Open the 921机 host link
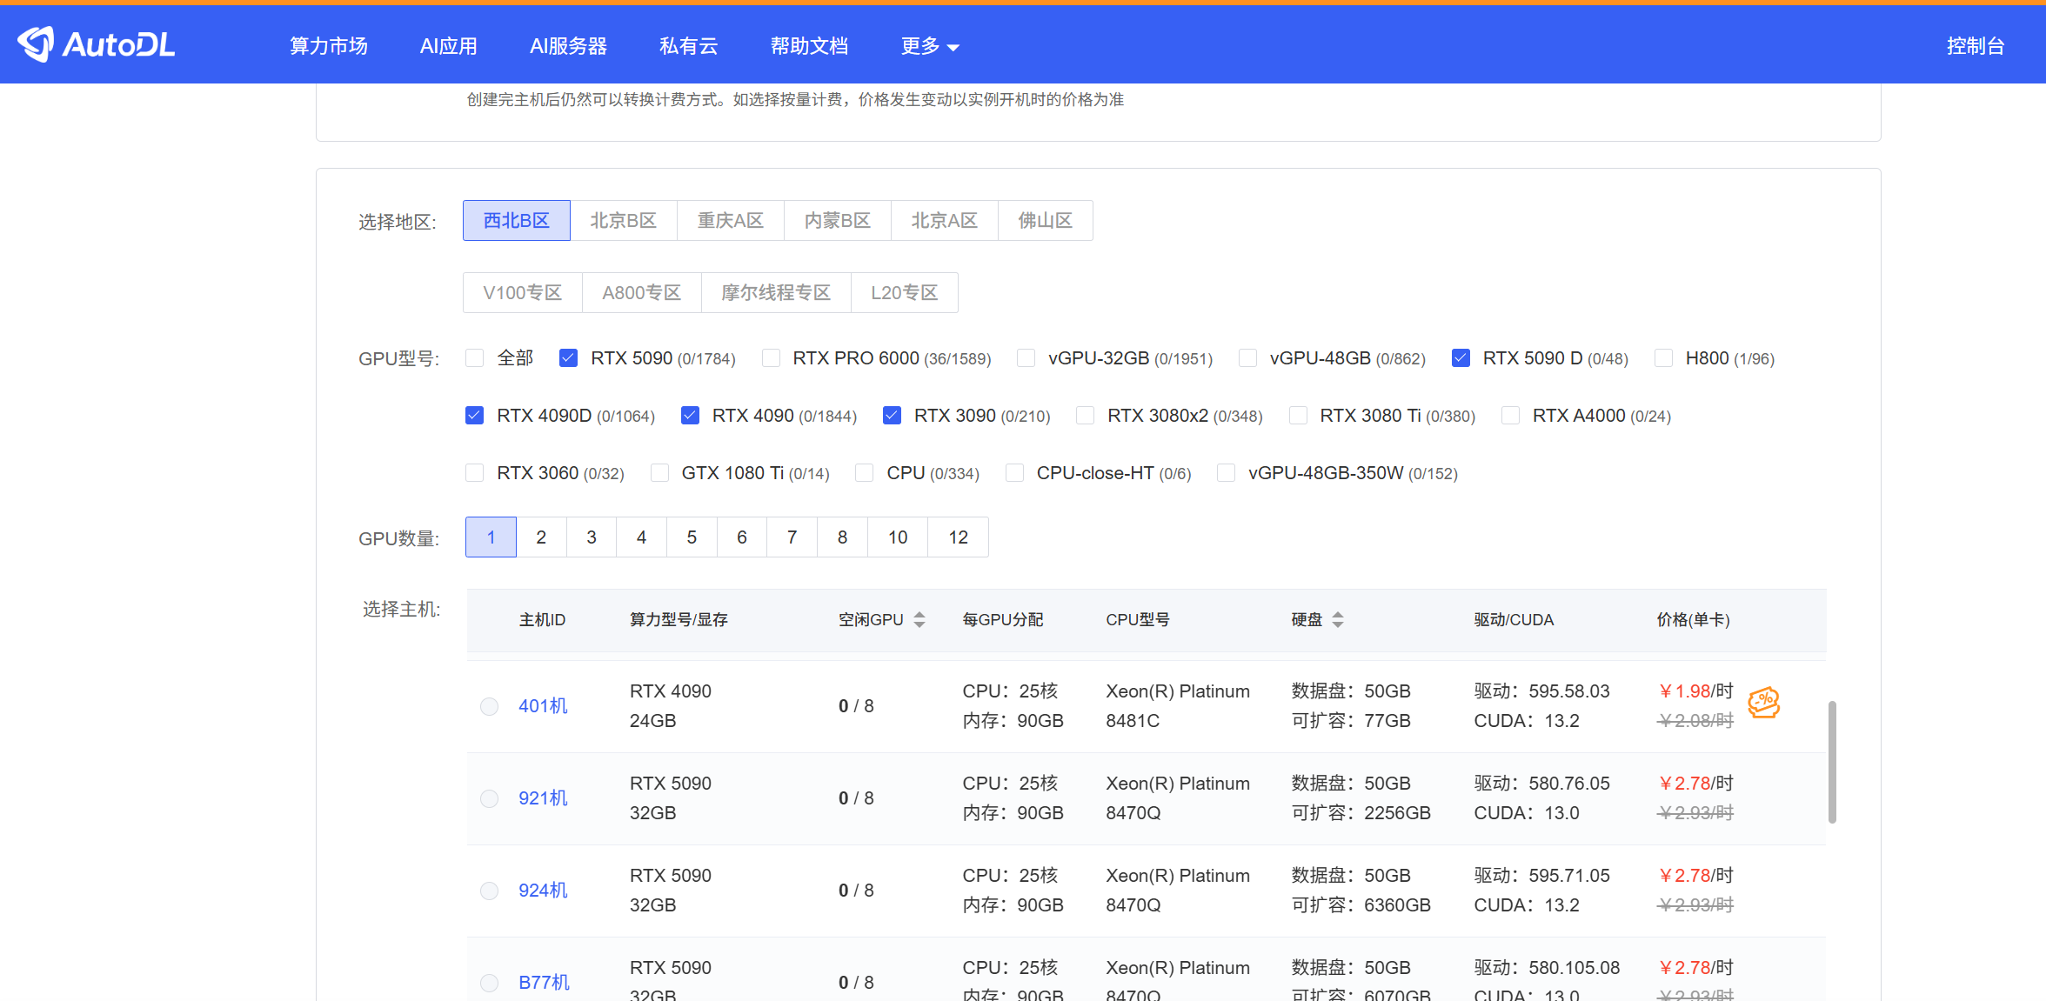 (543, 798)
